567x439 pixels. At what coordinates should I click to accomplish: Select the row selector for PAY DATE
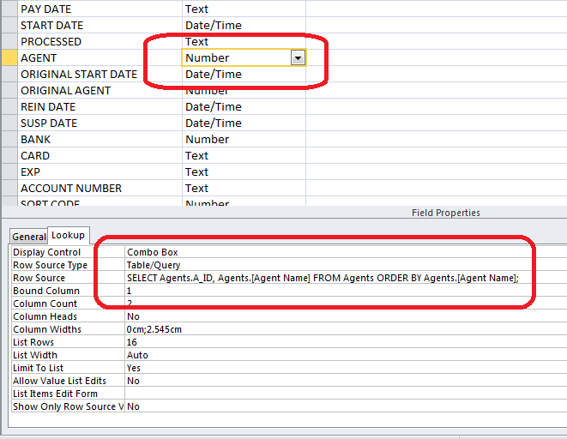9,9
